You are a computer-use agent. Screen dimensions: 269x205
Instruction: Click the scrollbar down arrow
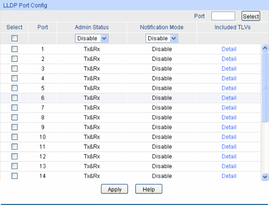point(265,177)
